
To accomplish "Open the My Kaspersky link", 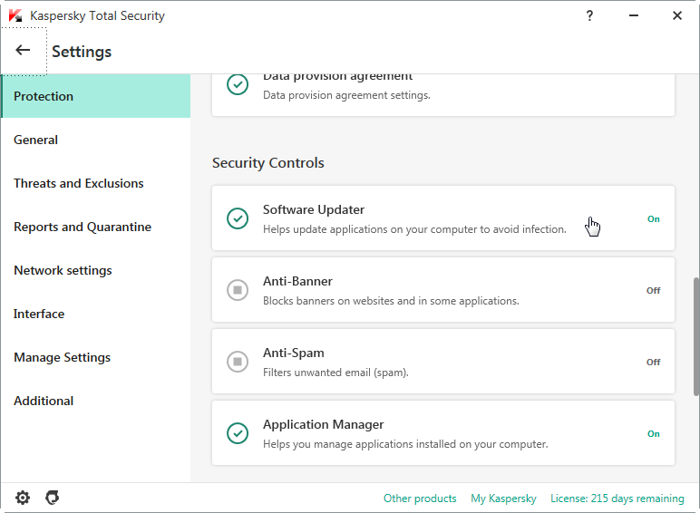I will point(503,498).
